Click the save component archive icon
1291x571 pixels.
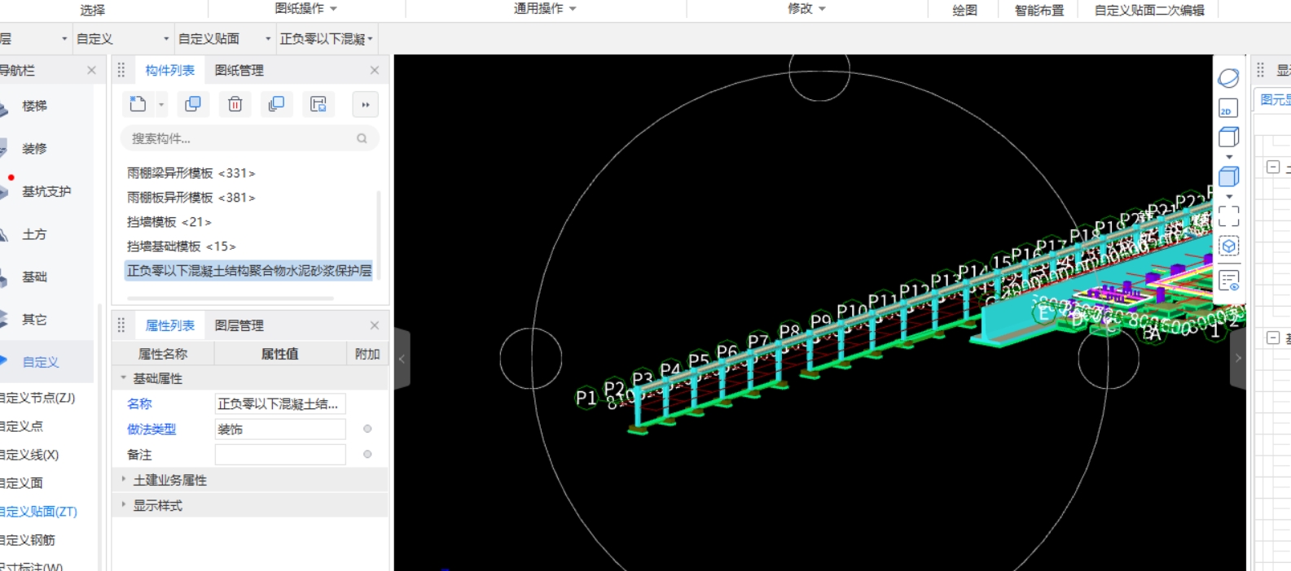click(x=318, y=104)
